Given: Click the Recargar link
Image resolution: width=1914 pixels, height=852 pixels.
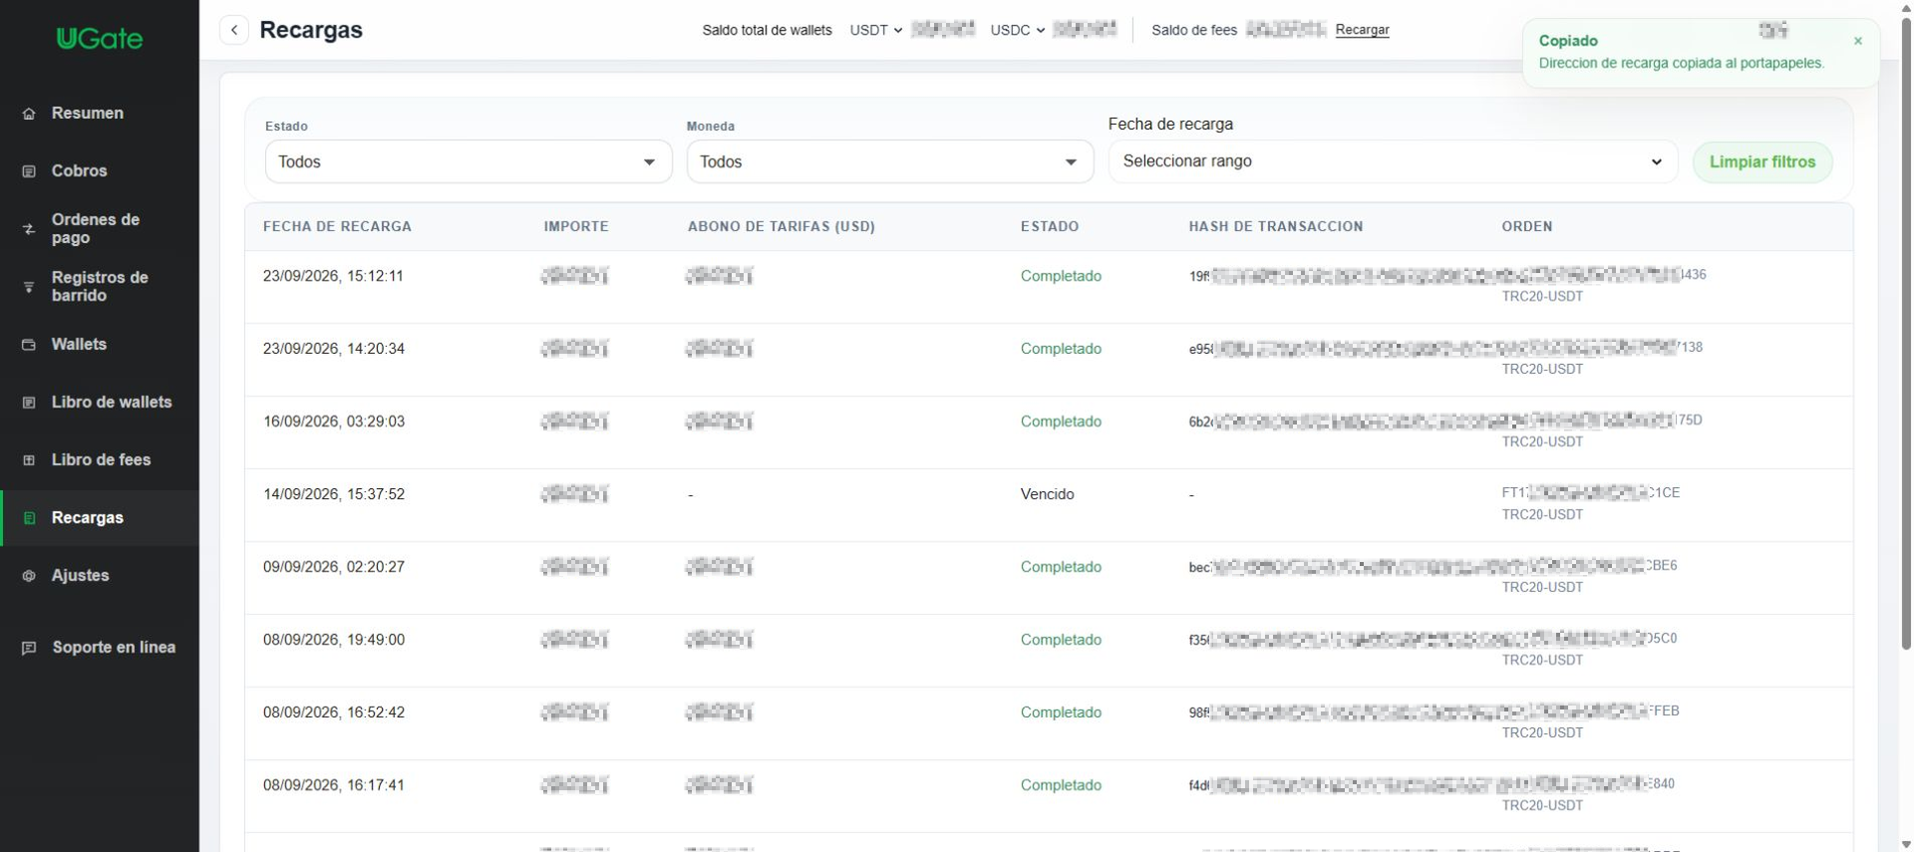Looking at the screenshot, I should [1362, 30].
